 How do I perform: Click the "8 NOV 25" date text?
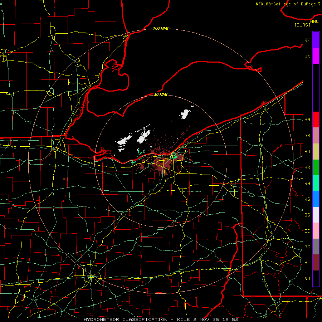(206, 319)
